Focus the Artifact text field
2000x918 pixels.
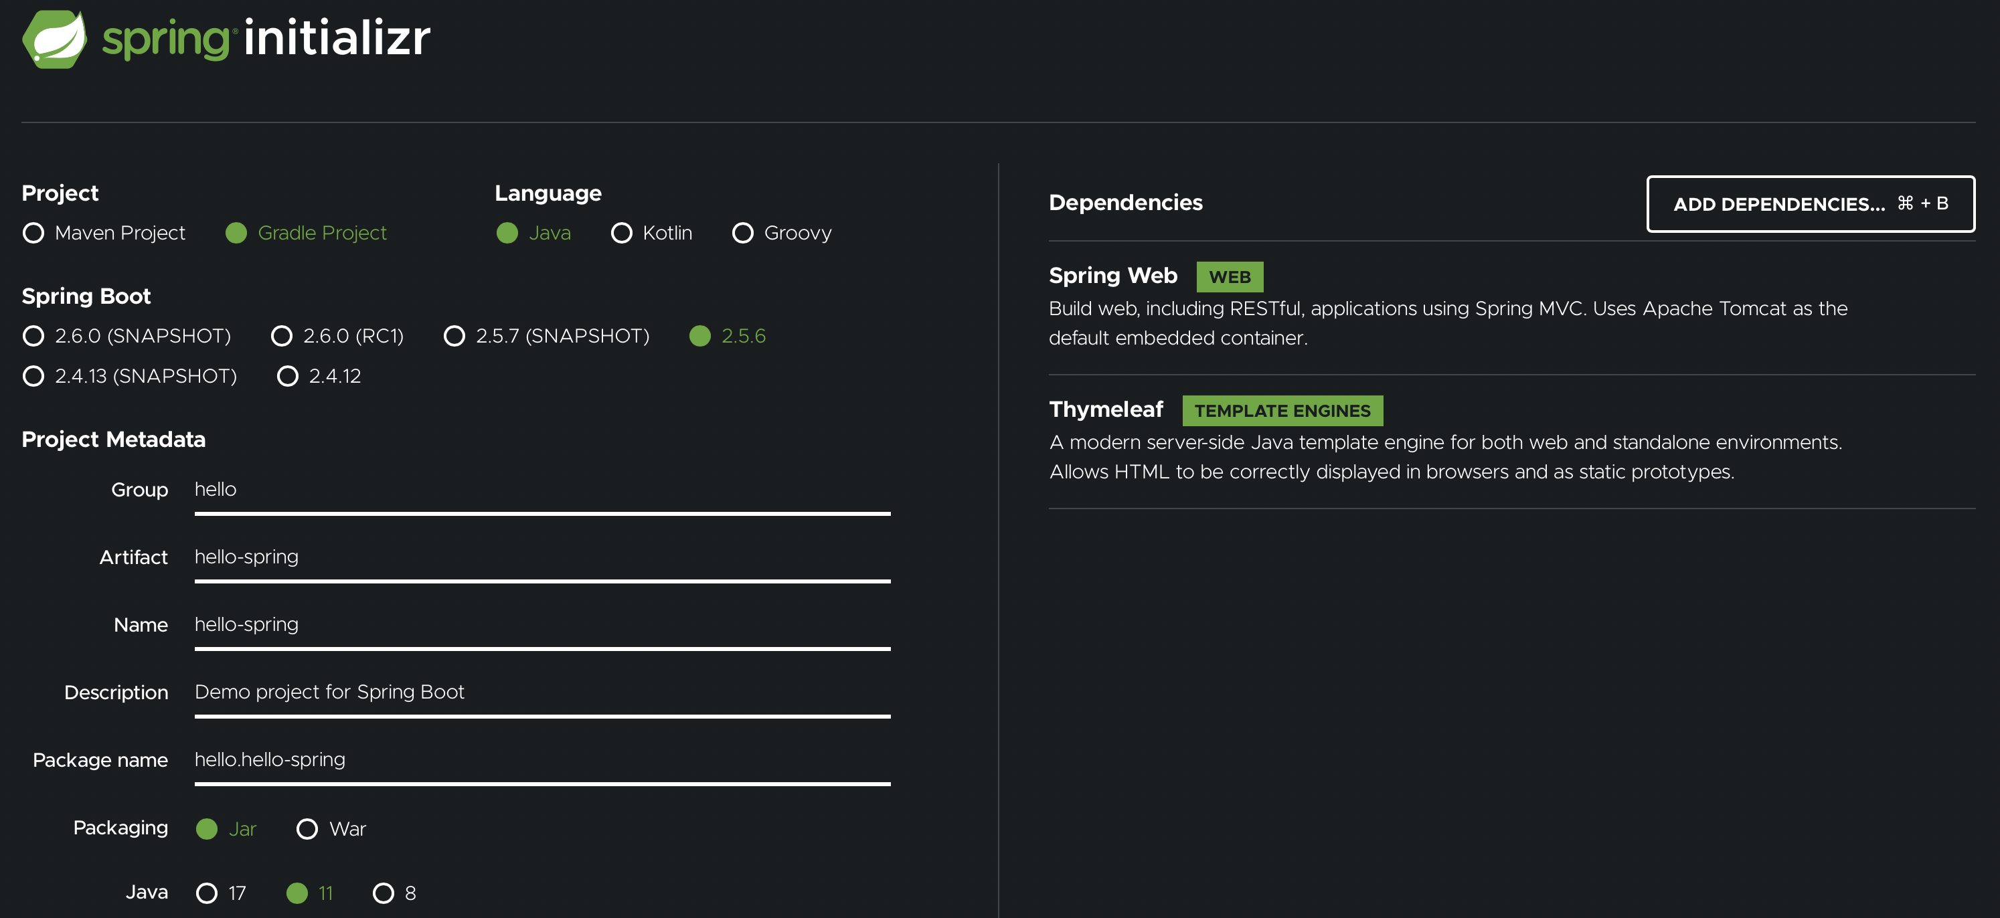[542, 557]
